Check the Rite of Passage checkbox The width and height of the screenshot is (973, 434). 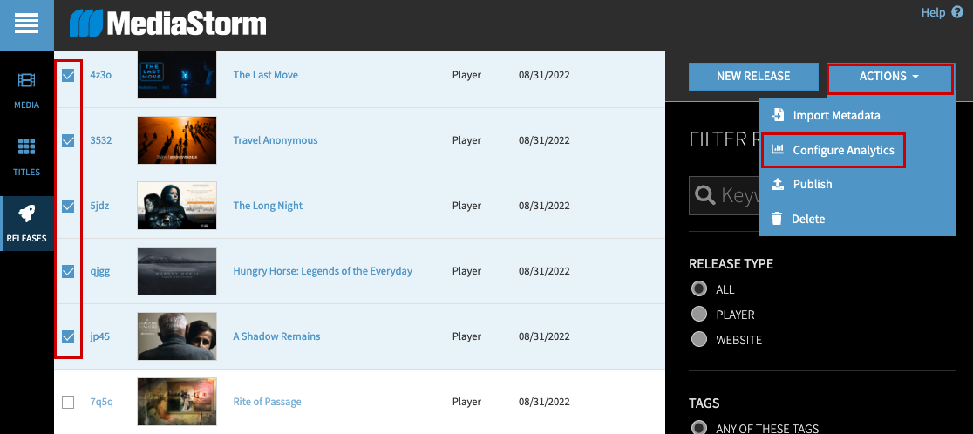68,402
